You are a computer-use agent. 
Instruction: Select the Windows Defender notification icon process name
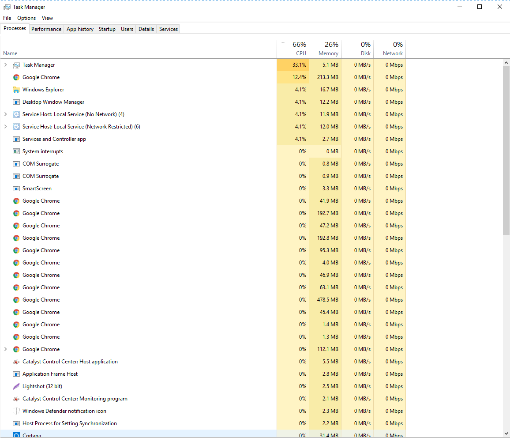(x=64, y=412)
